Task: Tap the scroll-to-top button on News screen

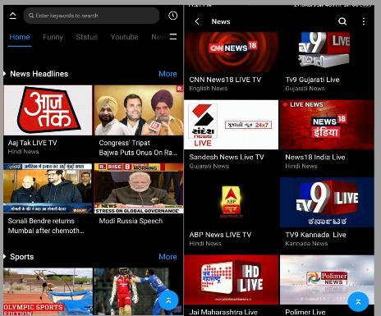Action: pyautogui.click(x=358, y=302)
